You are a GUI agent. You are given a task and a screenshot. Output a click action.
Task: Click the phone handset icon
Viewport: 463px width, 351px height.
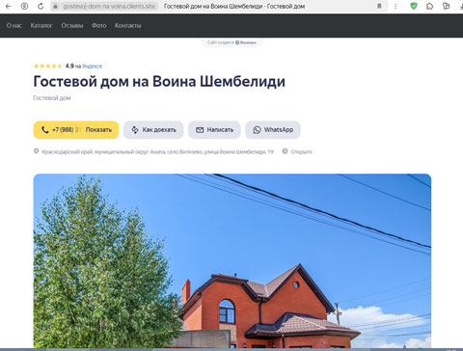pos(45,130)
